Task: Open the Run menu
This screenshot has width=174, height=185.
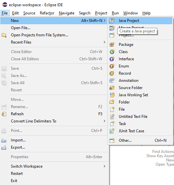Action: tap(115, 13)
